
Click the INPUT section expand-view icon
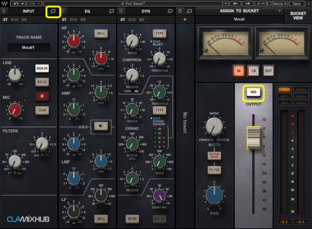click(x=53, y=12)
